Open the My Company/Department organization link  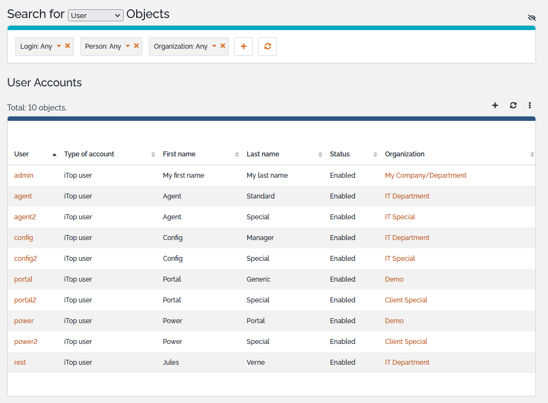425,176
